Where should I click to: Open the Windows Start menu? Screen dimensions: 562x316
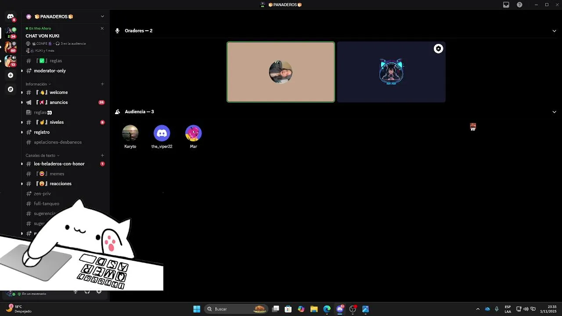click(197, 309)
